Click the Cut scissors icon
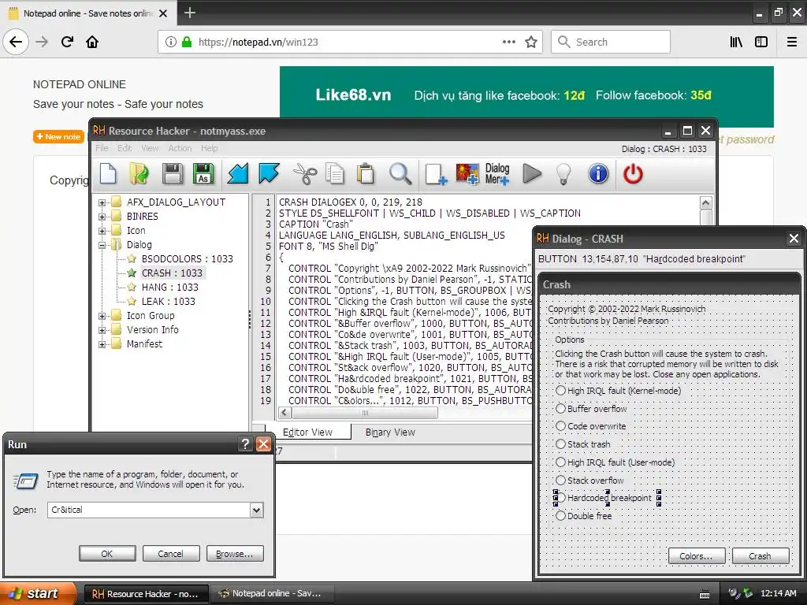The width and height of the screenshot is (807, 605). (305, 173)
